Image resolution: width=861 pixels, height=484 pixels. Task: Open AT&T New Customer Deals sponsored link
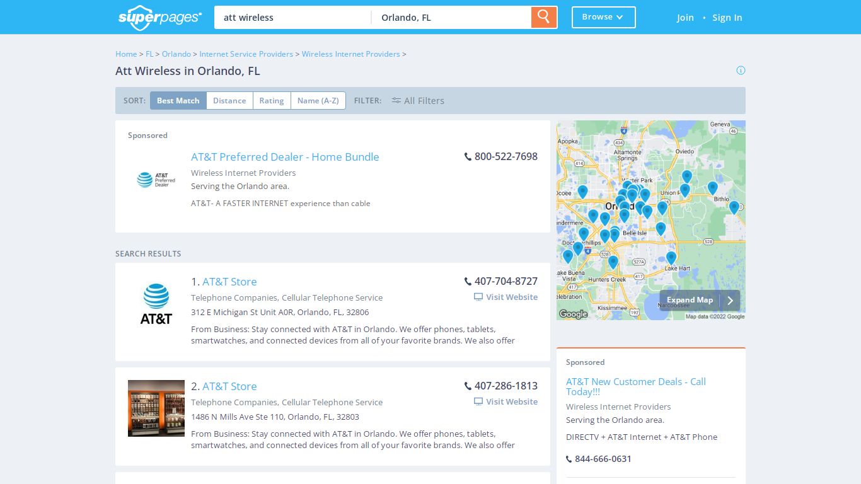[x=636, y=386]
